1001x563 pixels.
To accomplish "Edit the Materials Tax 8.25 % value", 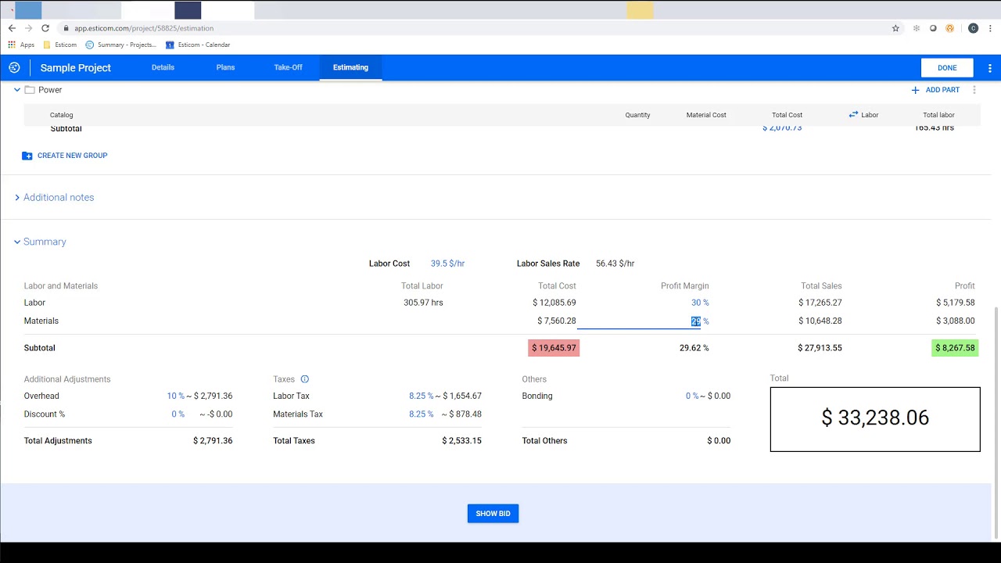I will (x=421, y=414).
